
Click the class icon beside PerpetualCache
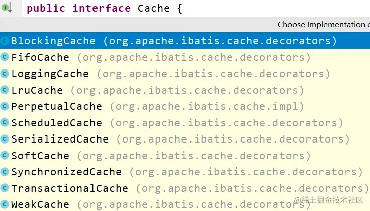[5, 107]
